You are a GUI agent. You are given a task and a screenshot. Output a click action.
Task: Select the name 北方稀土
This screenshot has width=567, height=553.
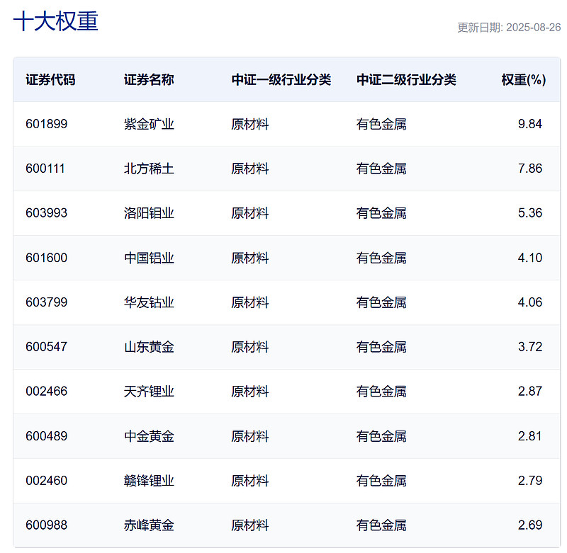tap(149, 169)
